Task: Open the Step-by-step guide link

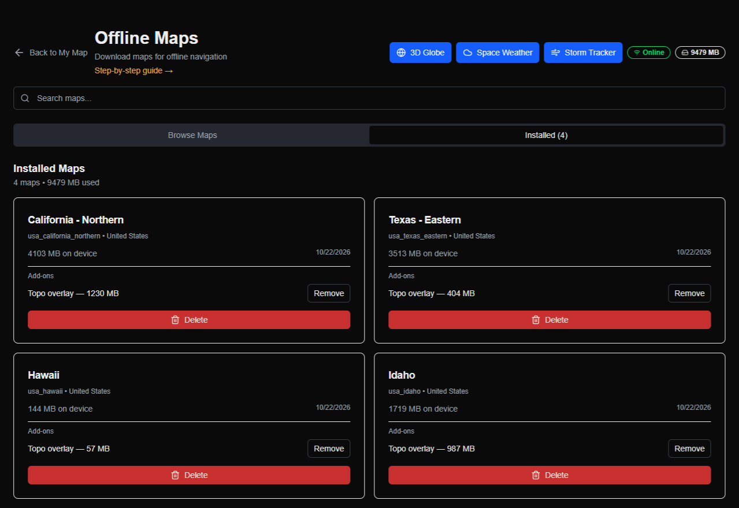Action: coord(134,70)
